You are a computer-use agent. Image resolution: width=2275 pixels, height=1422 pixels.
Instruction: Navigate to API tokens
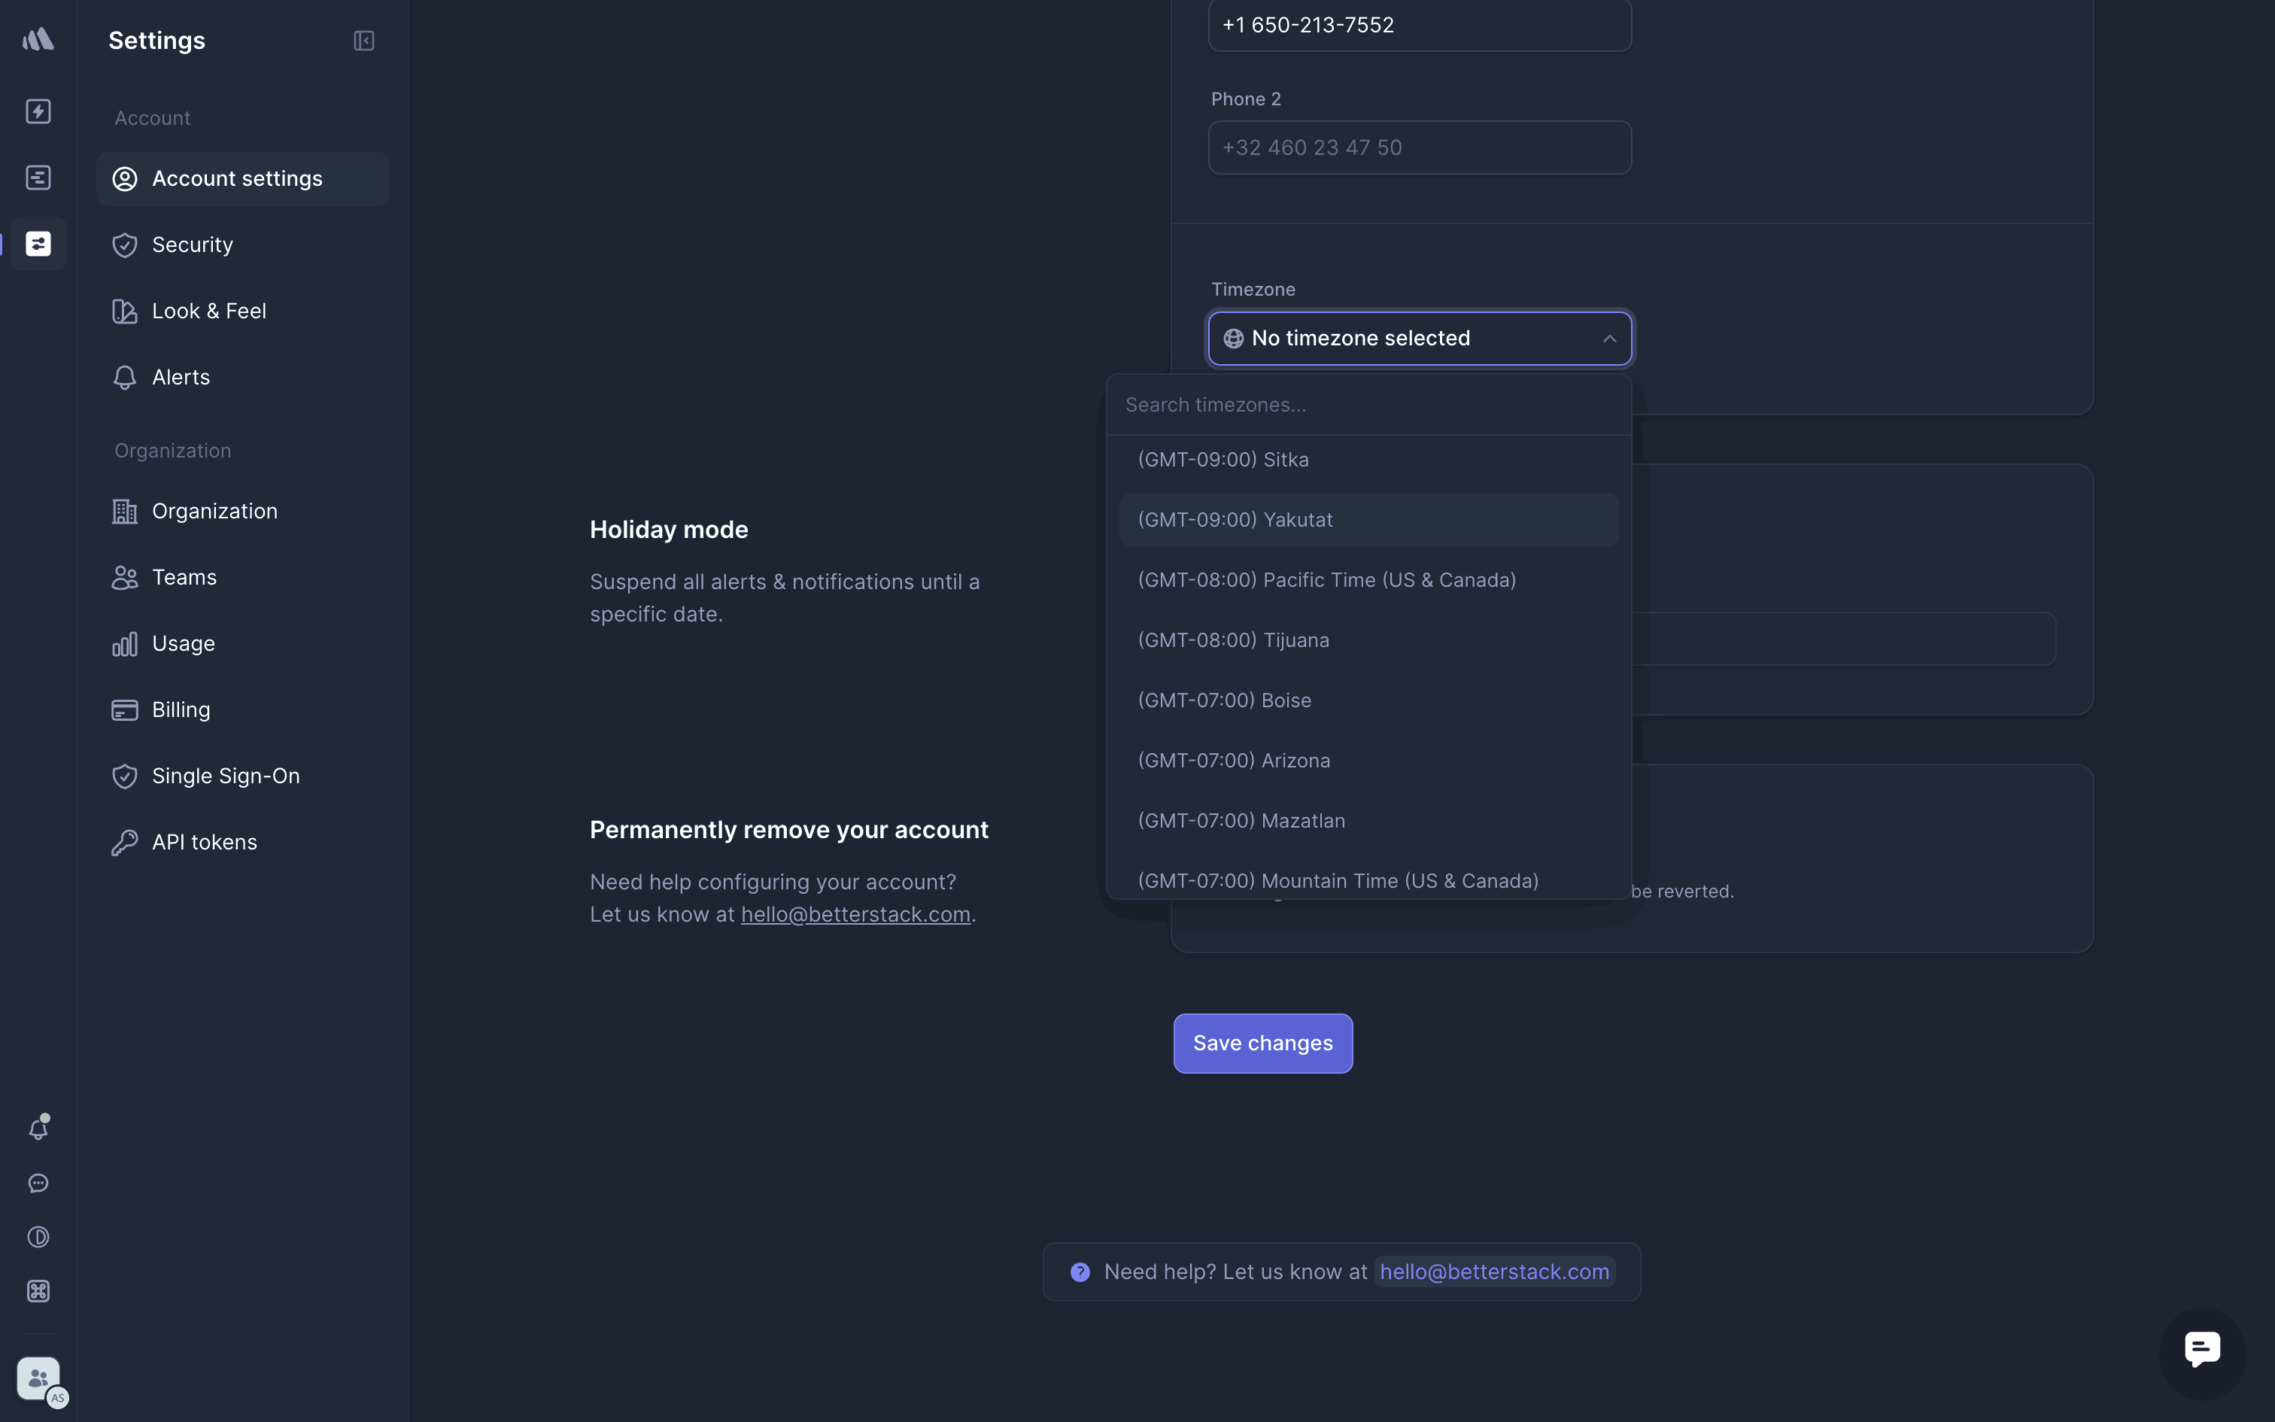(204, 843)
